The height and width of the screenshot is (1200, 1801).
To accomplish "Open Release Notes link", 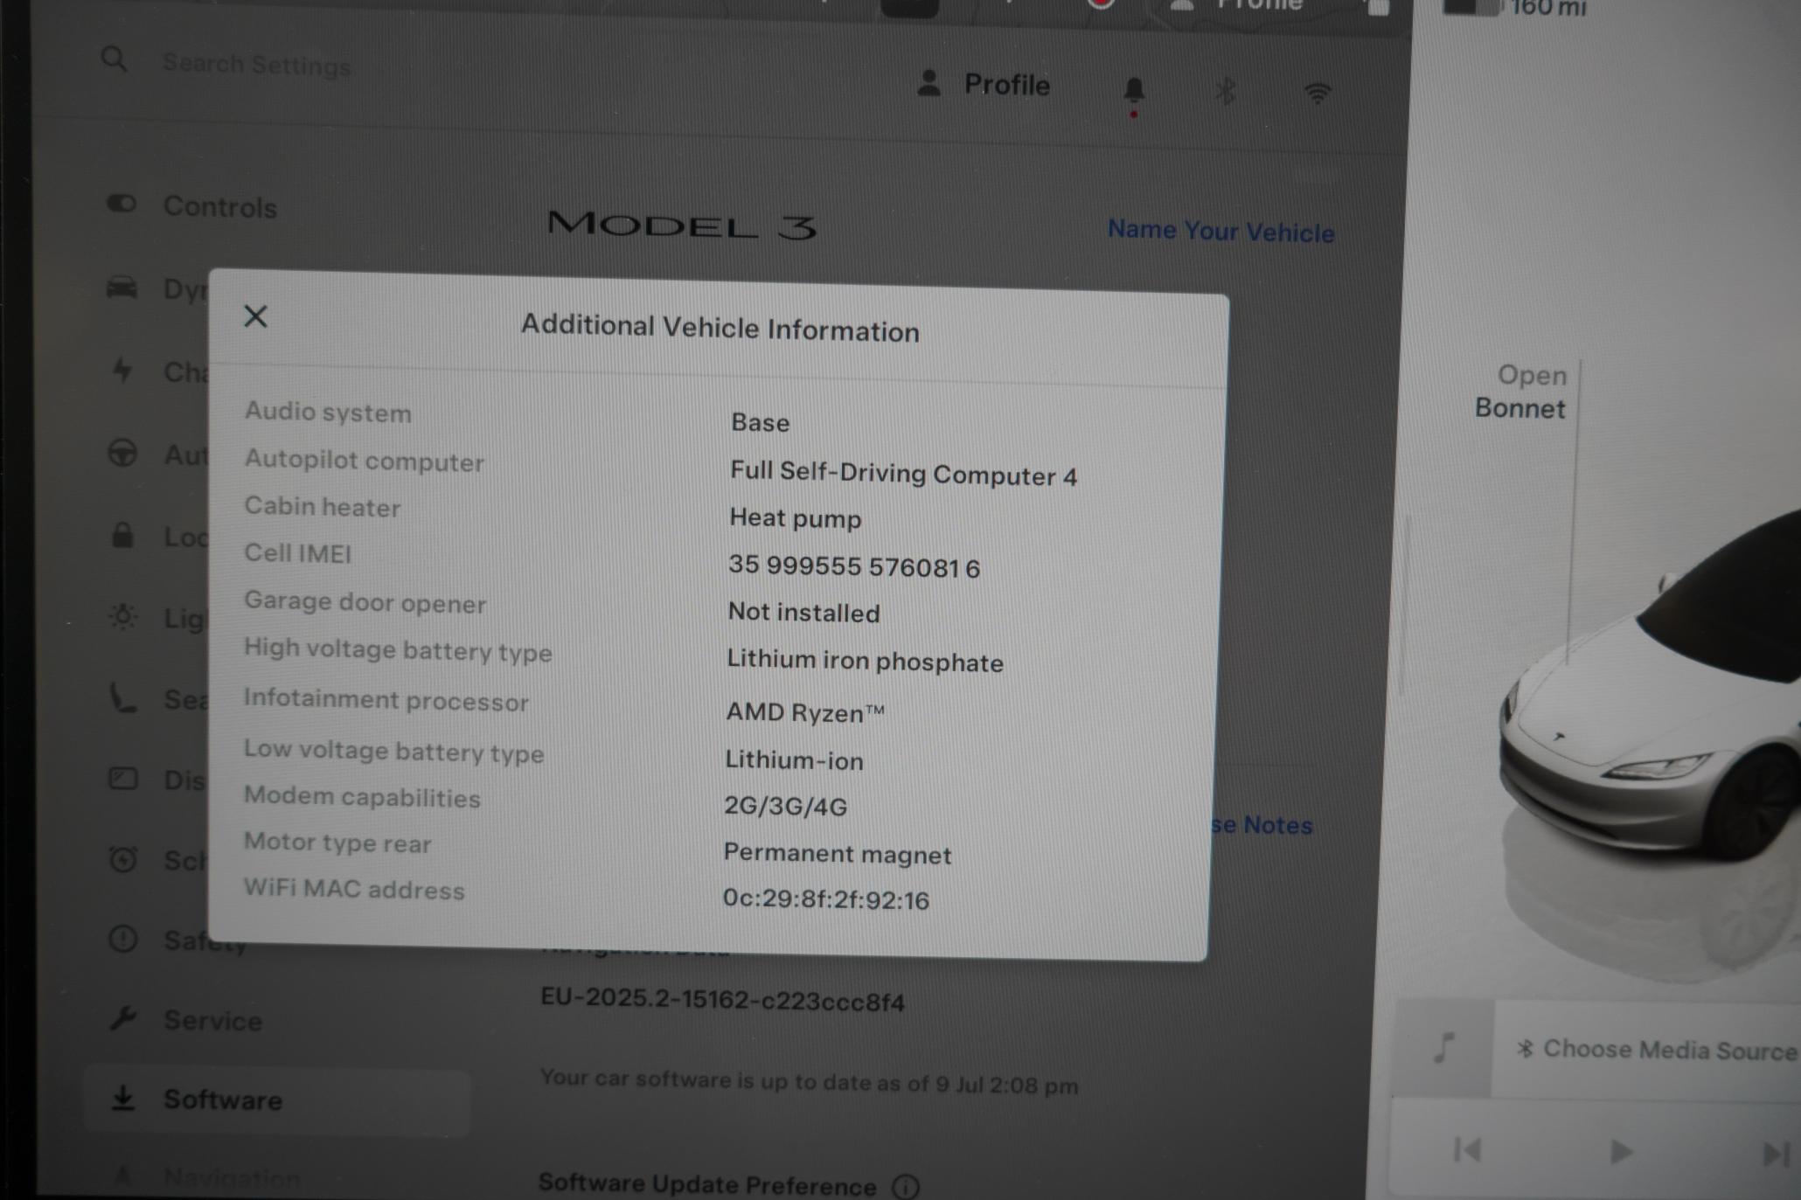I will (1262, 825).
